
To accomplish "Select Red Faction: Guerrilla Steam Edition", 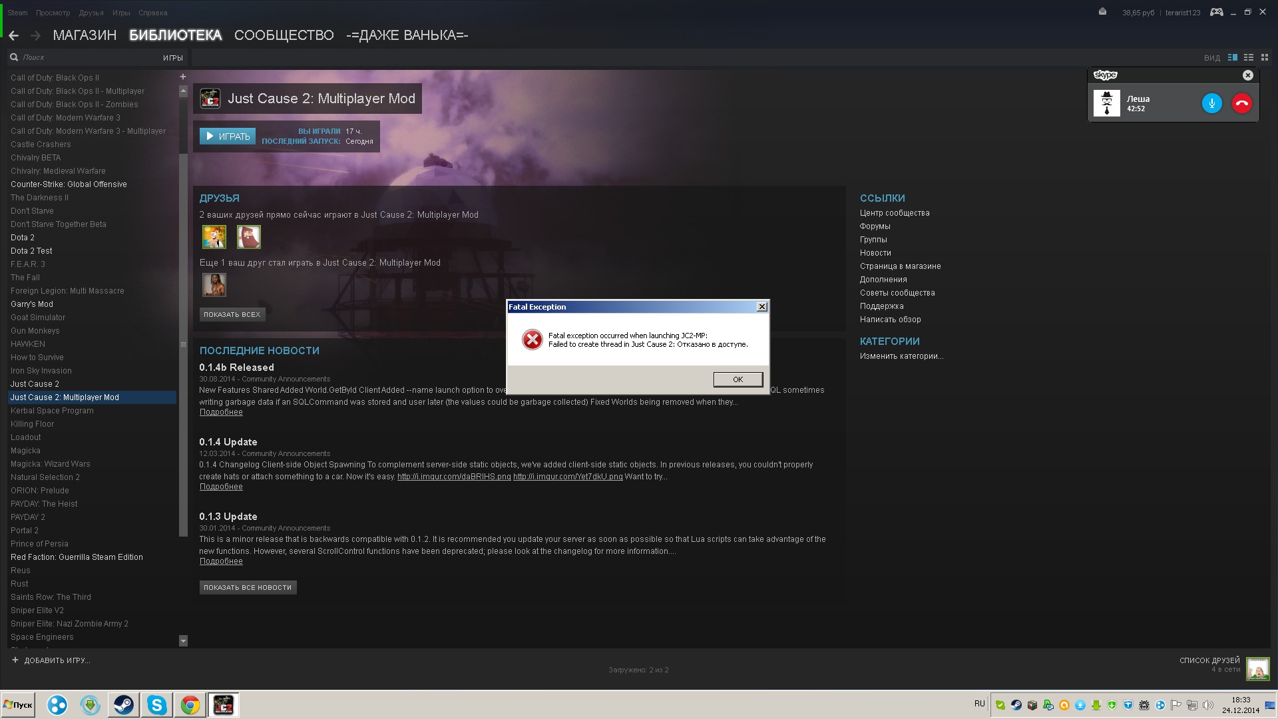I will pyautogui.click(x=77, y=557).
